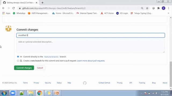Open a new tab with the plus button
The width and height of the screenshot is (172, 96).
click(x=42, y=3)
